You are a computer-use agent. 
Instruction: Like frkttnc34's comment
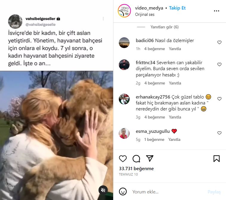pos(219,64)
